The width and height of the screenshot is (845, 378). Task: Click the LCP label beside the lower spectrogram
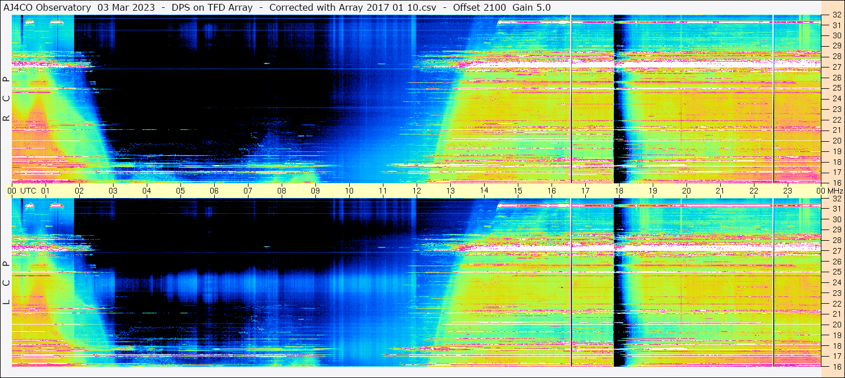click(6, 283)
